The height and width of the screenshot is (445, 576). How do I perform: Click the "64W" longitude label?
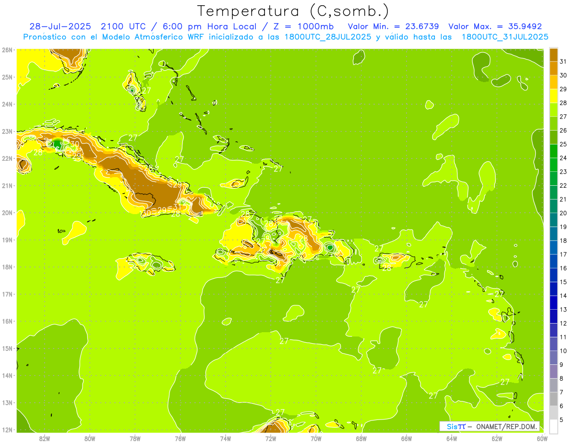click(452, 438)
